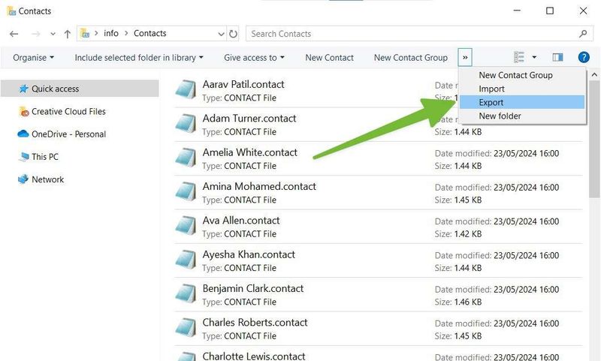The height and width of the screenshot is (361, 601).
Task: Select the Ayesha Khan.contact file name
Action: coord(249,254)
